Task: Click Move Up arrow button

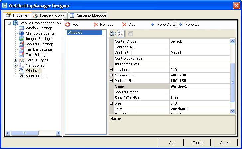Action: click(x=189, y=25)
